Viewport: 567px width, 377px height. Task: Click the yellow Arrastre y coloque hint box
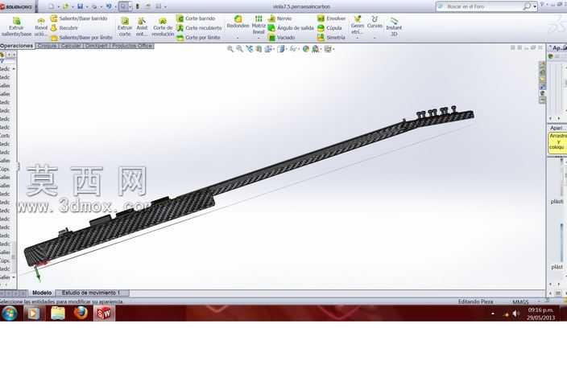click(557, 142)
